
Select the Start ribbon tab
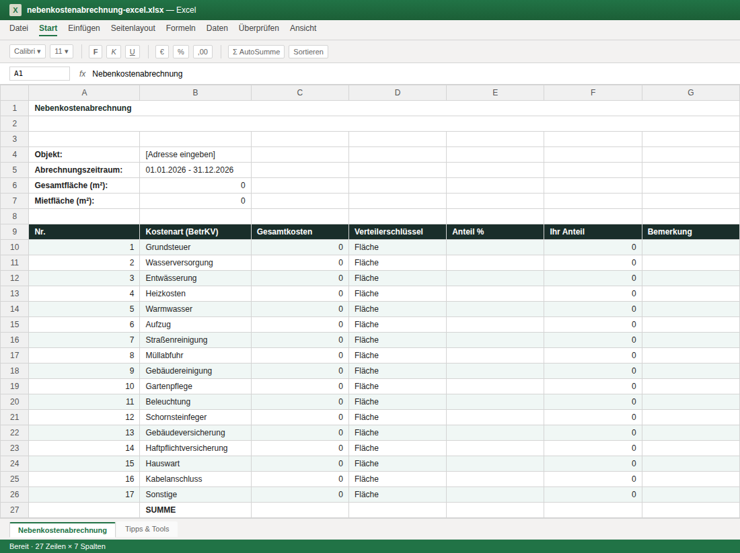point(48,28)
